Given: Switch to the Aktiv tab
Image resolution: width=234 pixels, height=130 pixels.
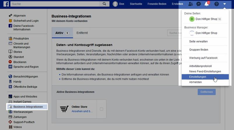Looking at the screenshot, I should tap(62, 33).
